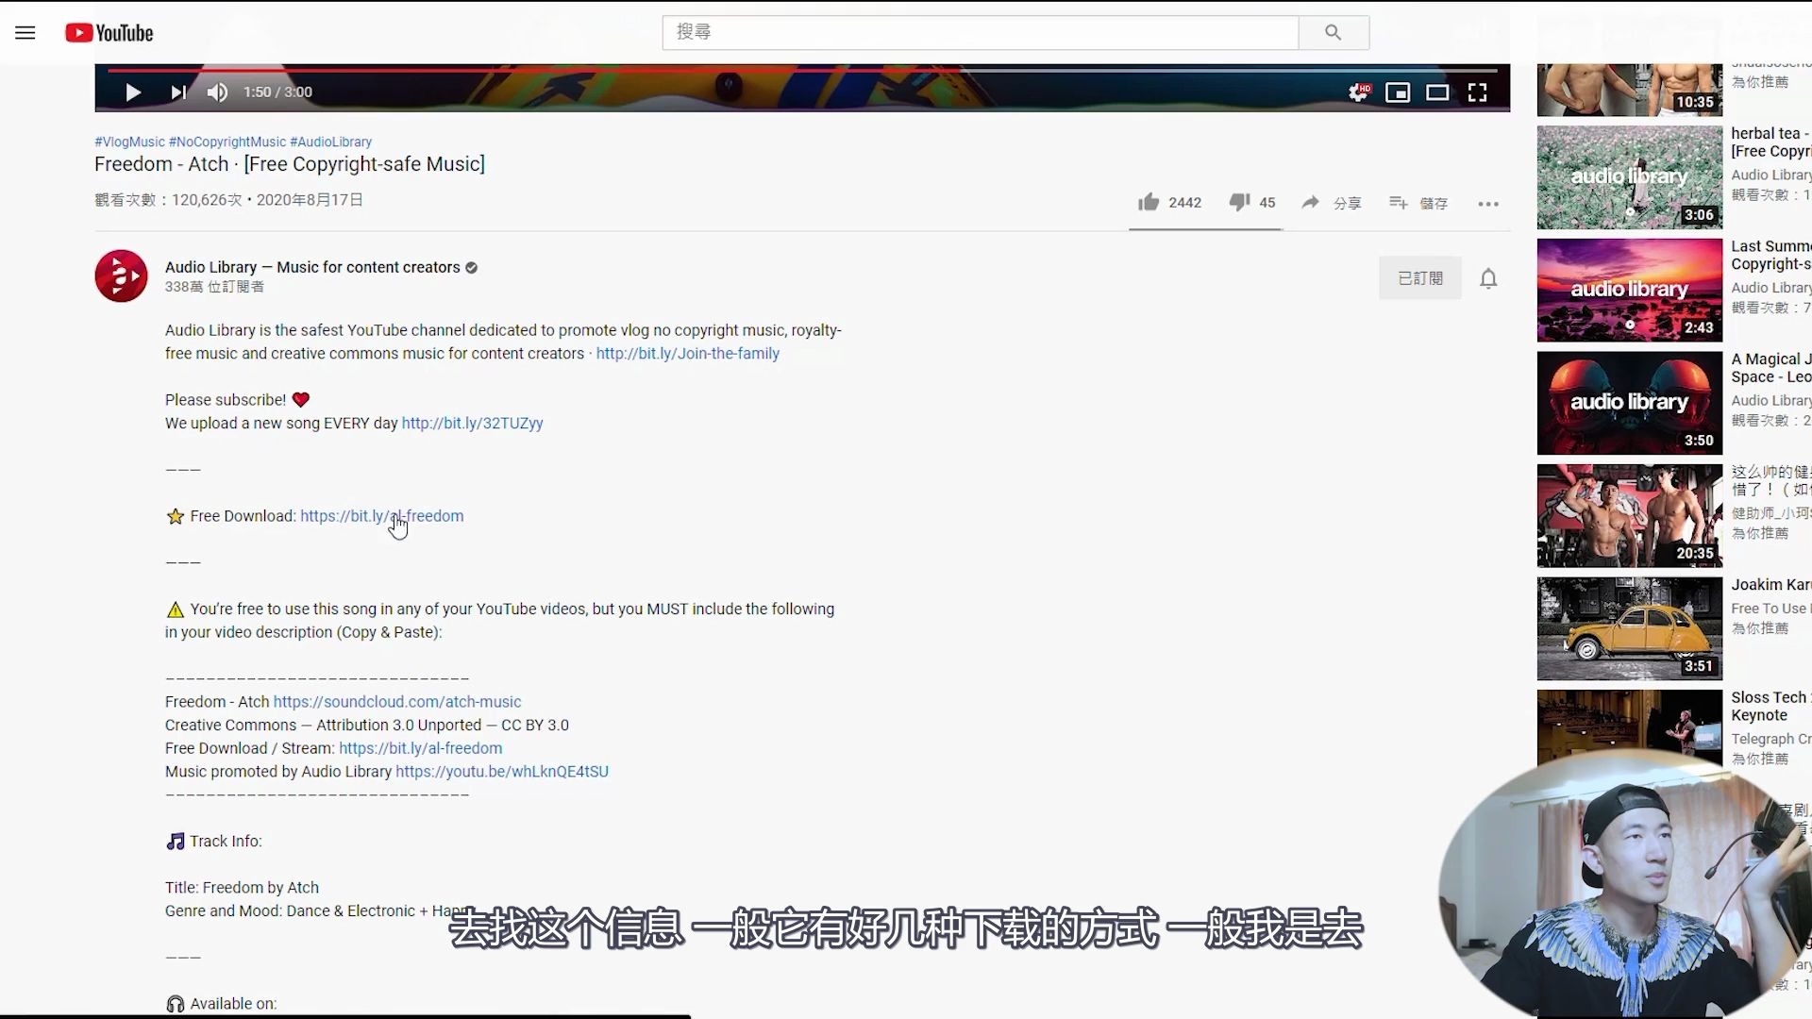Open the yellow car Joakim Karud thumbnail
The width and height of the screenshot is (1812, 1019).
[1630, 629]
